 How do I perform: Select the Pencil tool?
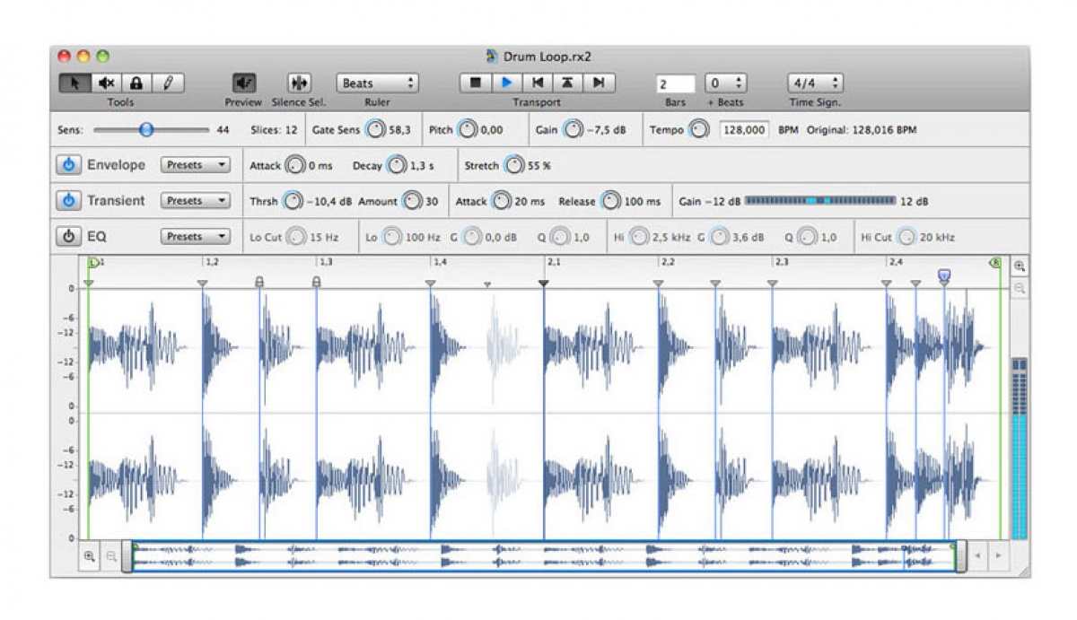pyautogui.click(x=168, y=83)
